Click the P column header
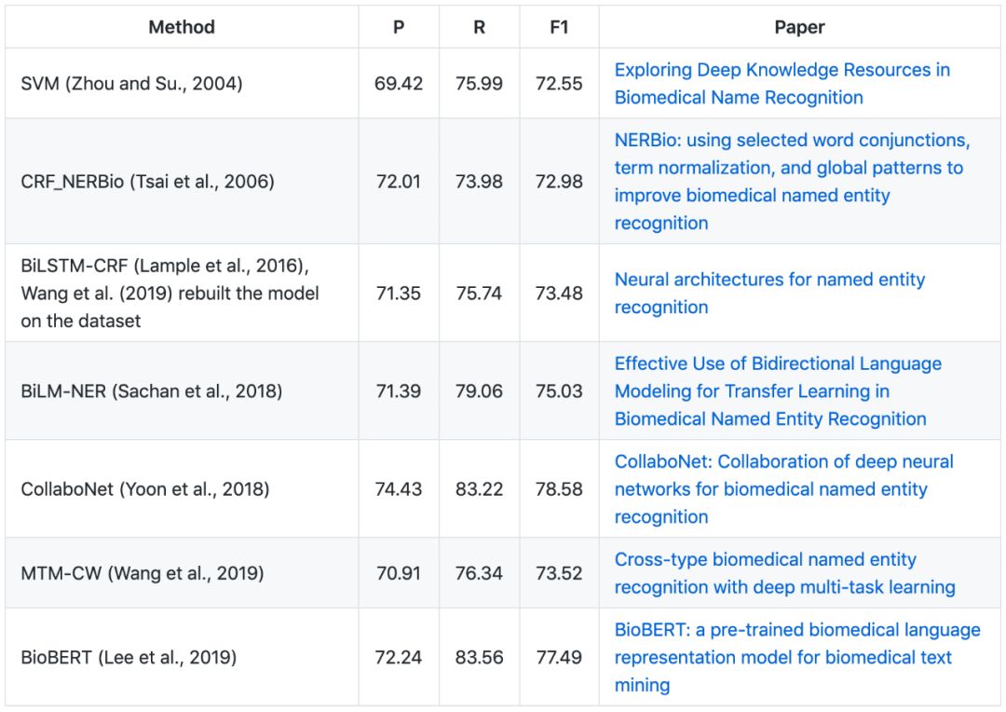 tap(399, 28)
